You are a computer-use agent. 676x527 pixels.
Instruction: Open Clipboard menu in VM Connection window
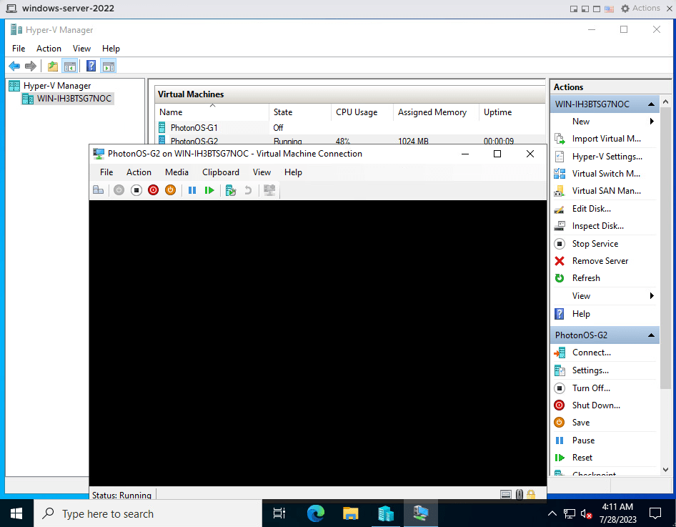pyautogui.click(x=221, y=172)
